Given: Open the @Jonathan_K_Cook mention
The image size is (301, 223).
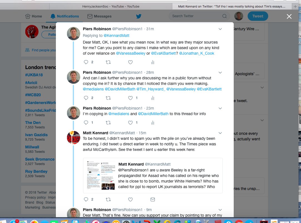Looking at the screenshot, I should click(x=196, y=54).
